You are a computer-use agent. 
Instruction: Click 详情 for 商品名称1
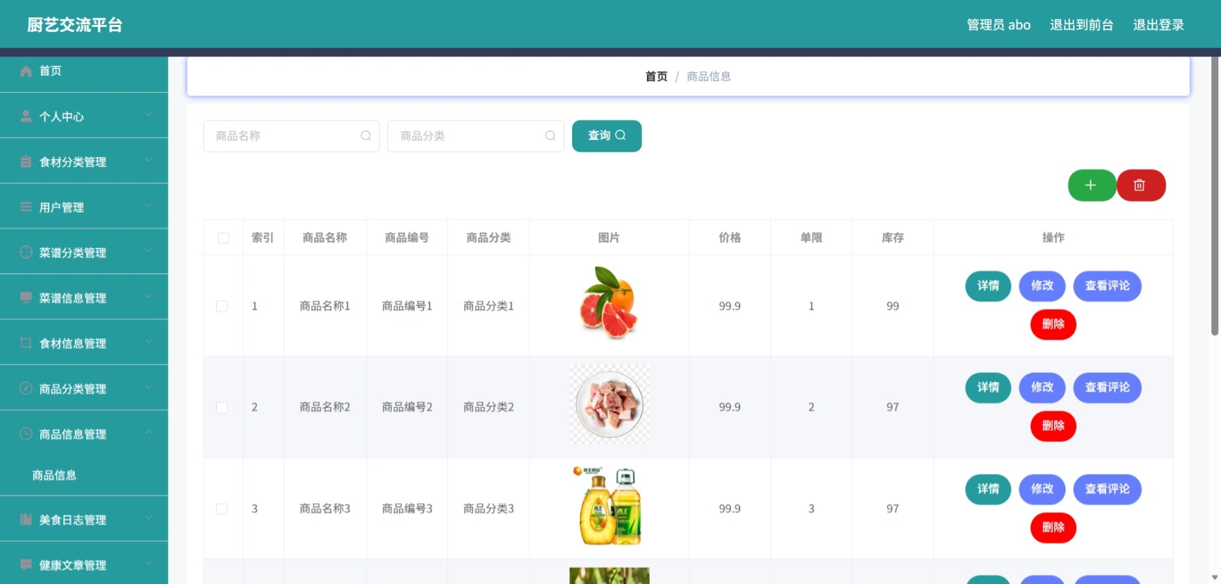pyautogui.click(x=988, y=286)
